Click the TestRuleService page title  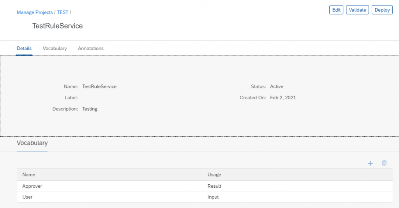pyautogui.click(x=57, y=26)
